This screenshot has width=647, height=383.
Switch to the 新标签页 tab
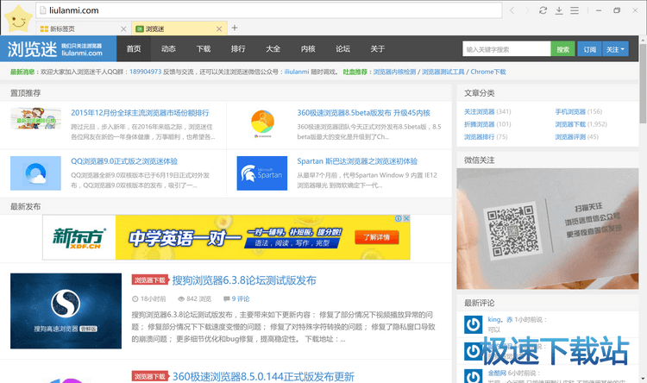(84, 28)
